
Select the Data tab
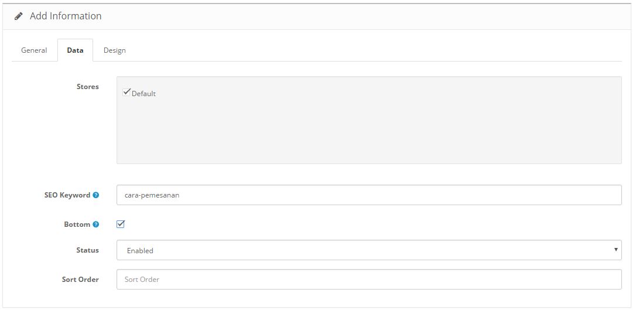tap(75, 50)
